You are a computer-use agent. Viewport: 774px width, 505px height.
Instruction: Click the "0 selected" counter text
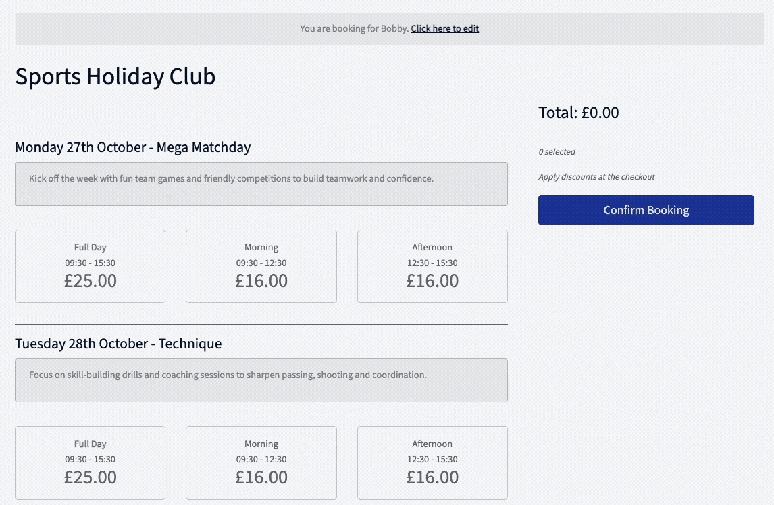coord(557,152)
